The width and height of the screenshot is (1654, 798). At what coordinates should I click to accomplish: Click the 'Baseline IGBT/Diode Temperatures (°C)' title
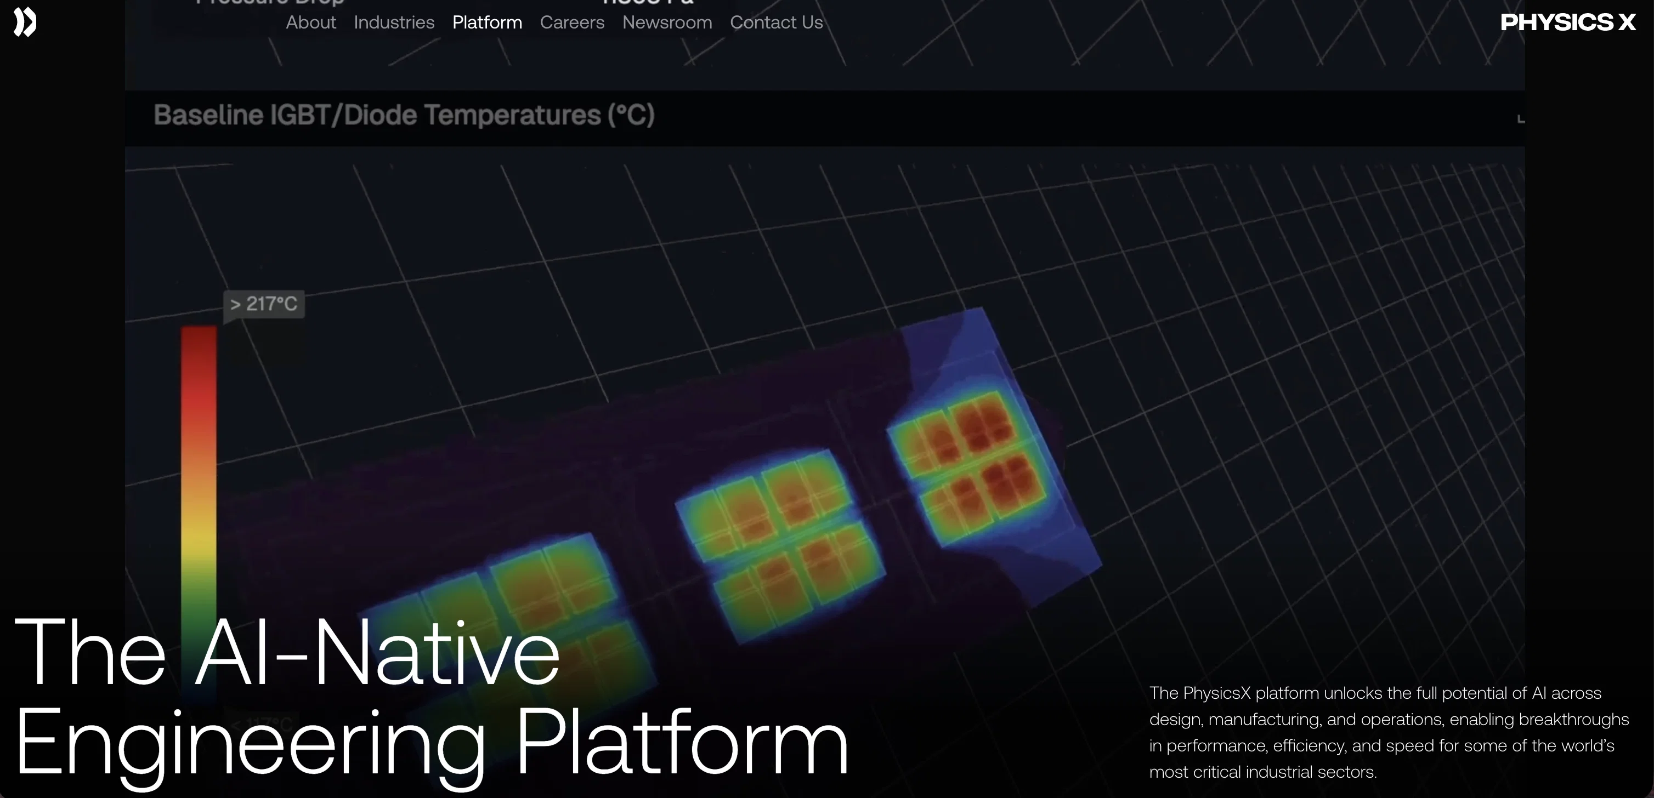[x=404, y=116]
